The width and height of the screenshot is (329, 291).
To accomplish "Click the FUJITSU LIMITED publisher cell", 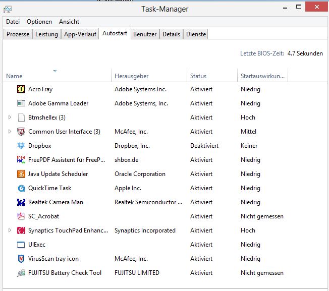I will point(137,273).
